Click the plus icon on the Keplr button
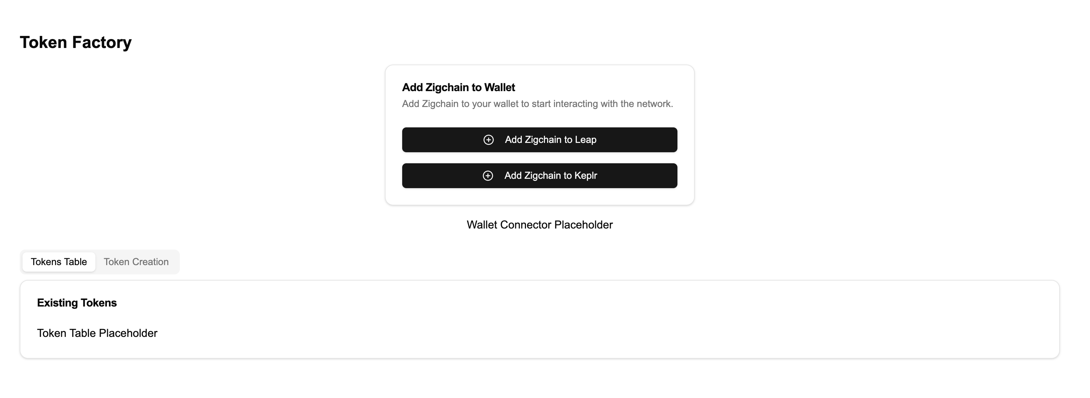1090x398 pixels. tap(488, 176)
